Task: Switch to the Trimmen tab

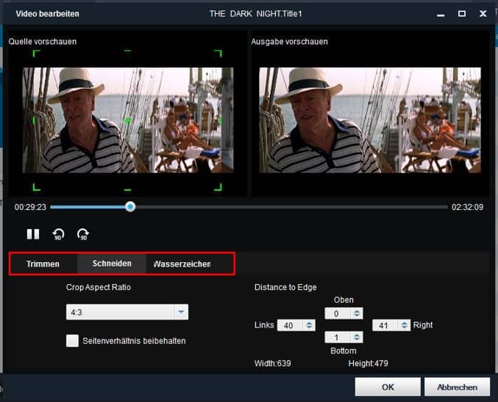Action: (43, 264)
